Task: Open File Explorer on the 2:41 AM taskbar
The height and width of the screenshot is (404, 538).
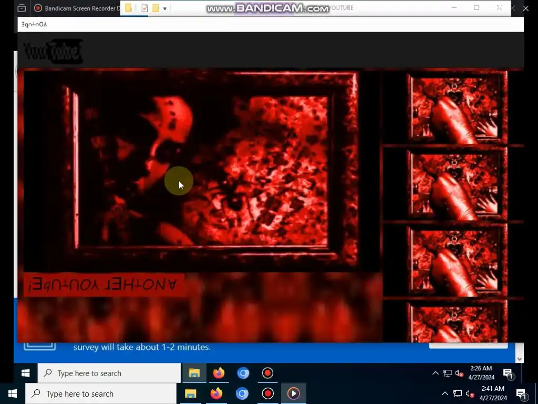Action: pos(191,393)
